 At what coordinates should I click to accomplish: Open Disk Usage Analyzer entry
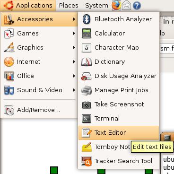coord(119,76)
